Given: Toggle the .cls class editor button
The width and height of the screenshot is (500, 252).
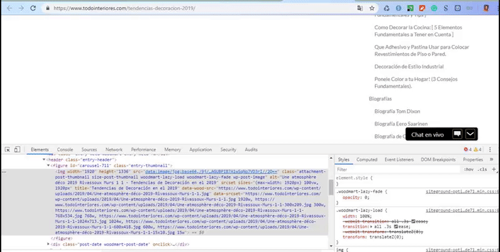Looking at the screenshot, I should click(x=482, y=169).
